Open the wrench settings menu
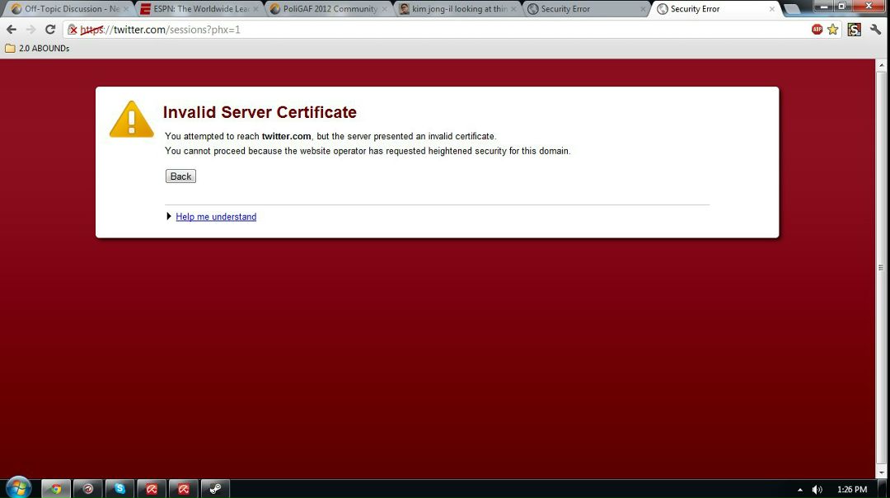This screenshot has height=498, width=890. [x=875, y=30]
